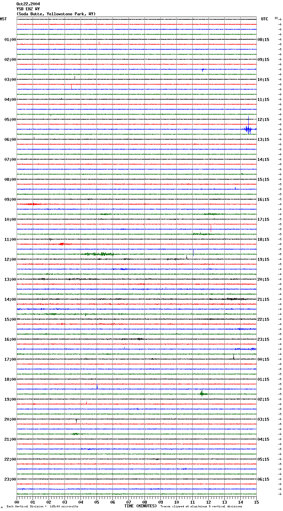Click "Each Vertical Division = 125.00 microvolts" note
Viewport: 283px width, 511px height.
(x=42, y=507)
